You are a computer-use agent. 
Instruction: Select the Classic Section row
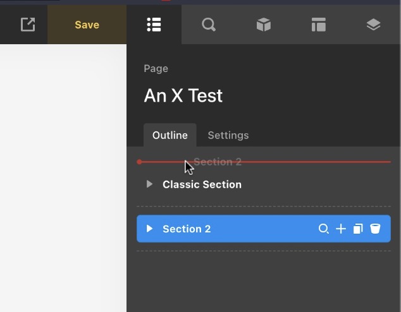[x=202, y=184]
